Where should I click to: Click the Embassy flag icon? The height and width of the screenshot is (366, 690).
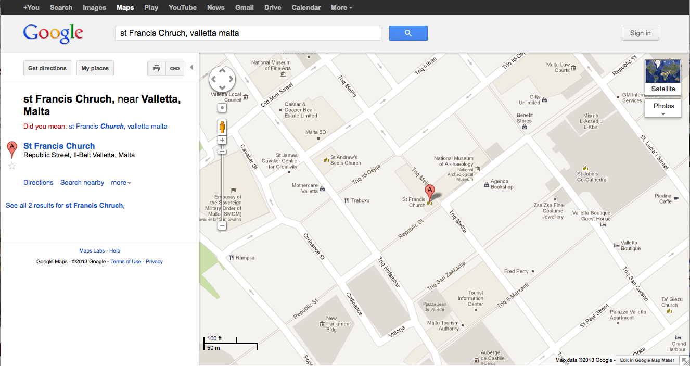tap(234, 191)
